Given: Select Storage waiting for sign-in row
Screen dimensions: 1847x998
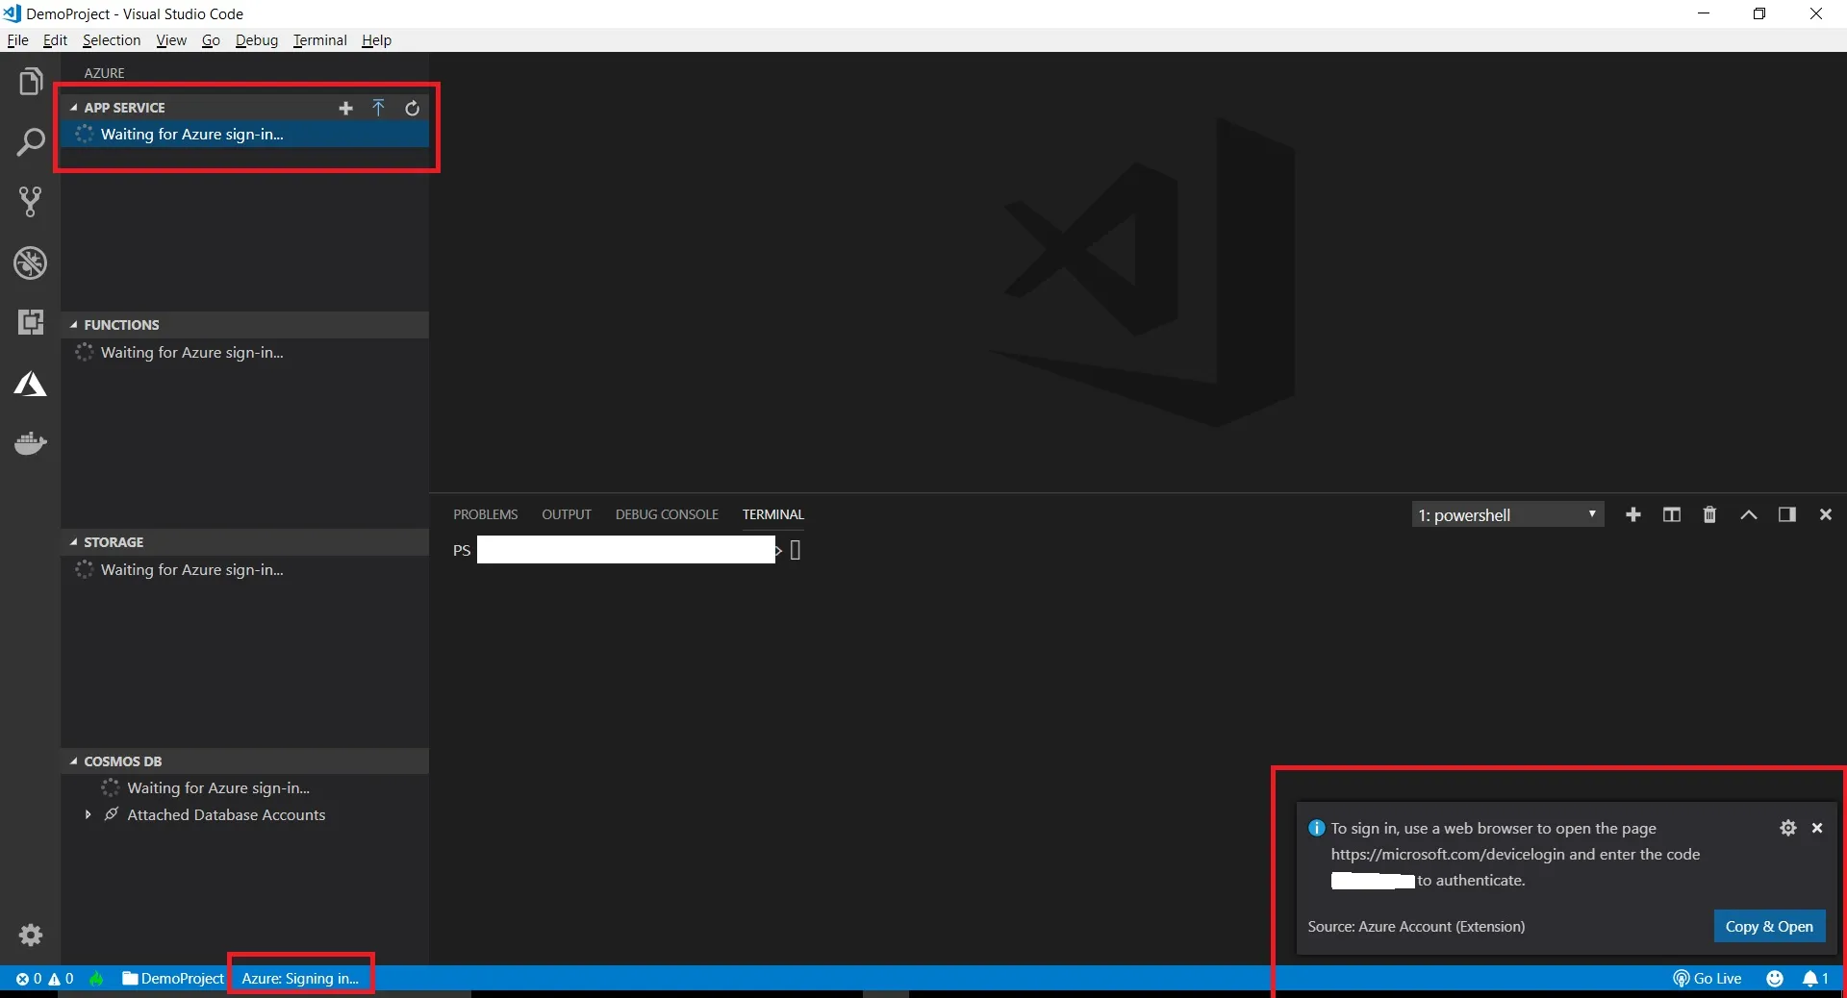Looking at the screenshot, I should tap(244, 570).
